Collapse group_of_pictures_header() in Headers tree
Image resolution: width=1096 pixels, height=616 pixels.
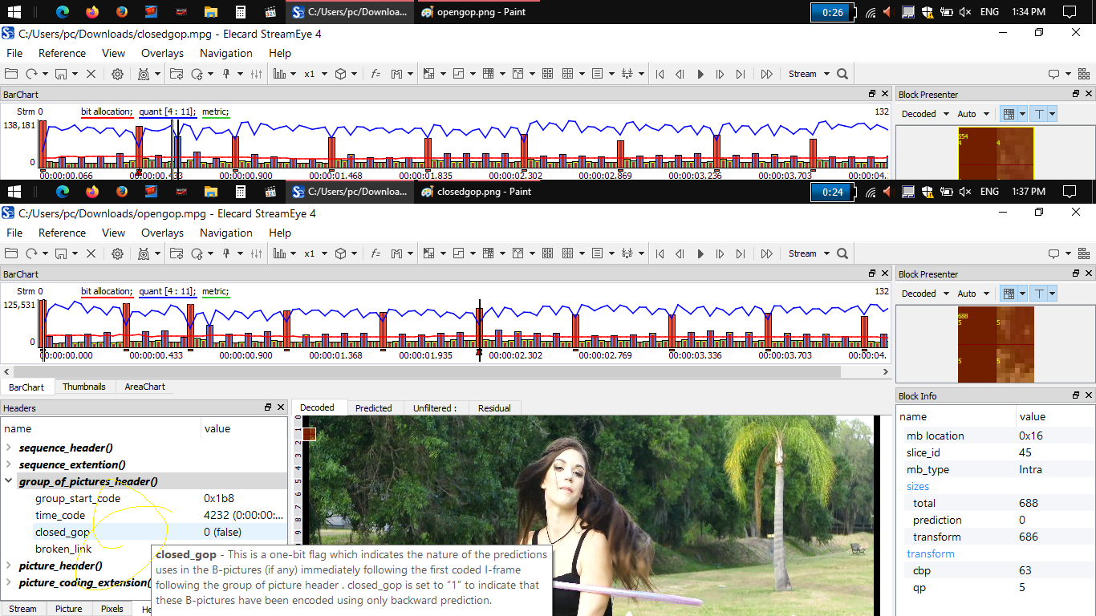click(x=9, y=481)
